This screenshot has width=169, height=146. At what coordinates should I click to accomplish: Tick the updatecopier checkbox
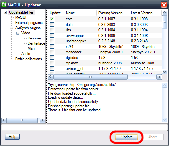pos(52,41)
